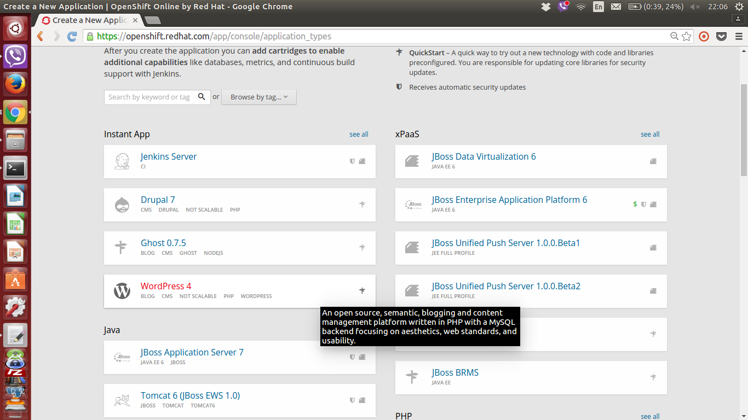Click the Tomcat cat logo icon
The height and width of the screenshot is (420, 748).
pos(122,400)
